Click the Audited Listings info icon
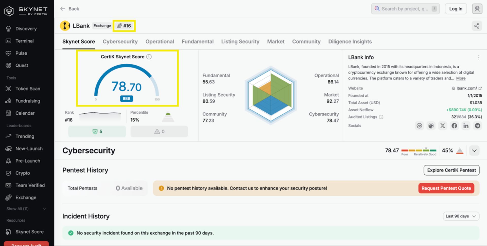 click(x=381, y=117)
